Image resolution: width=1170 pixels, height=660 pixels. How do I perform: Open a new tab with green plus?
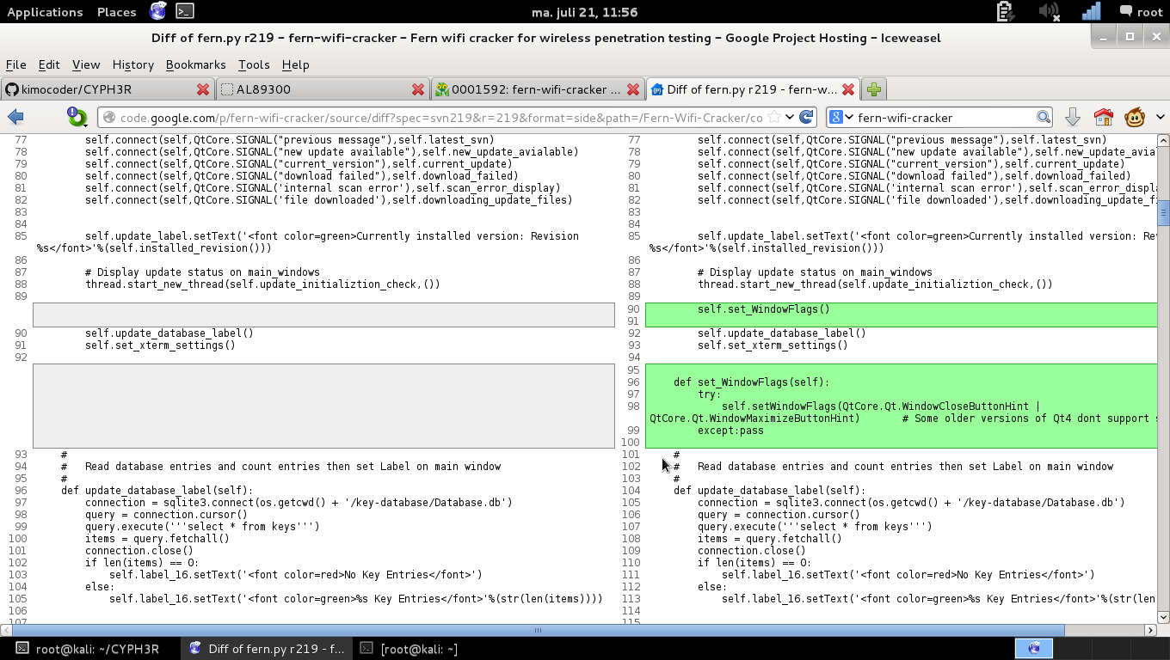pos(874,89)
